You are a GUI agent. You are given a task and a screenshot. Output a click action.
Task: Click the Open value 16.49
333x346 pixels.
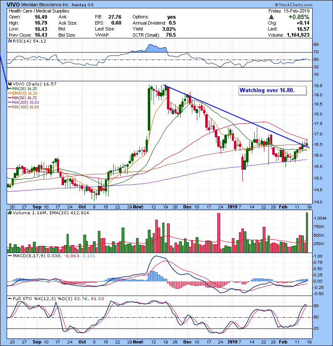[41, 17]
